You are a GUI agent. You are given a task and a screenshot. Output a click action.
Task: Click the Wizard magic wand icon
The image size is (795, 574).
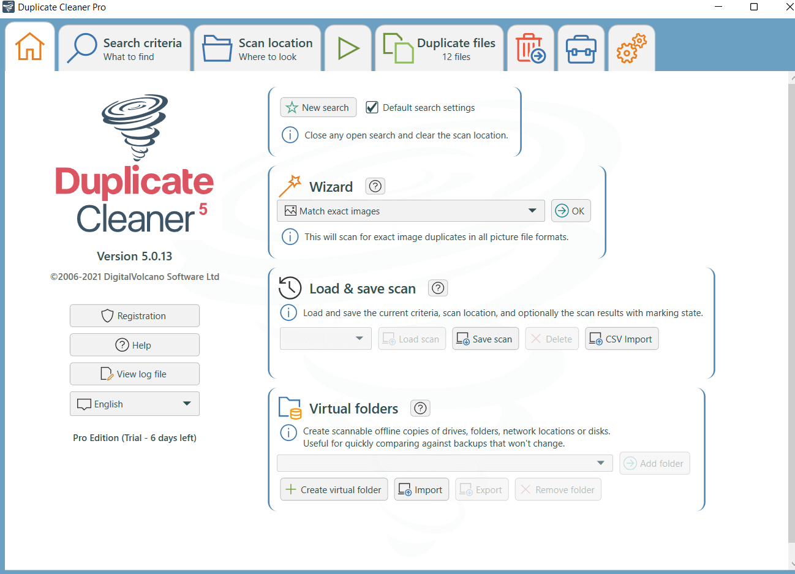click(x=290, y=186)
